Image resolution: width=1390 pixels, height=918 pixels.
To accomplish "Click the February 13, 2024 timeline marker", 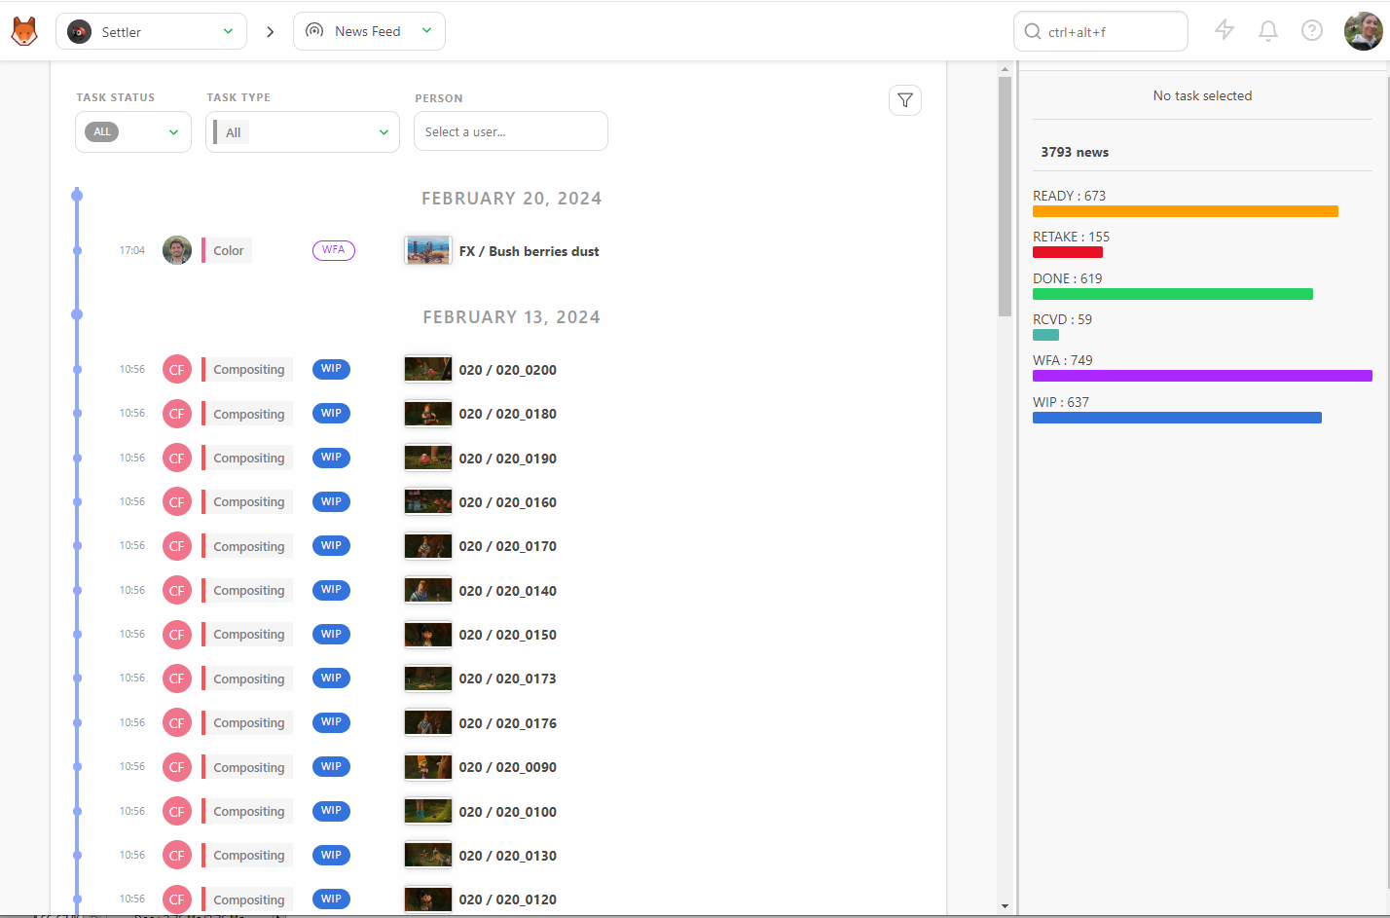I will coord(77,314).
